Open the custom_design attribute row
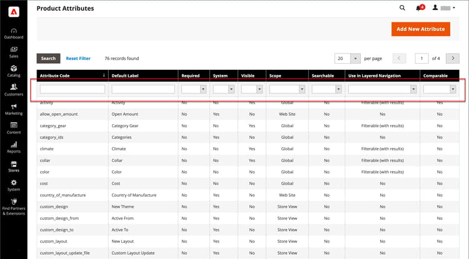 (x=248, y=207)
